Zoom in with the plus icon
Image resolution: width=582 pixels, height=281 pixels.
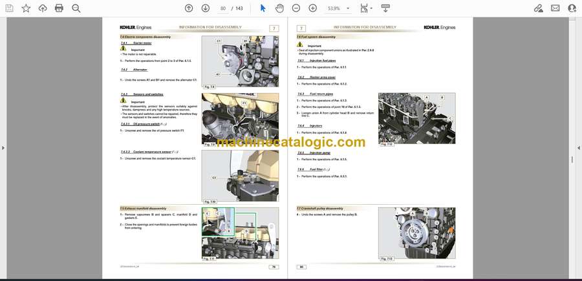(x=313, y=8)
